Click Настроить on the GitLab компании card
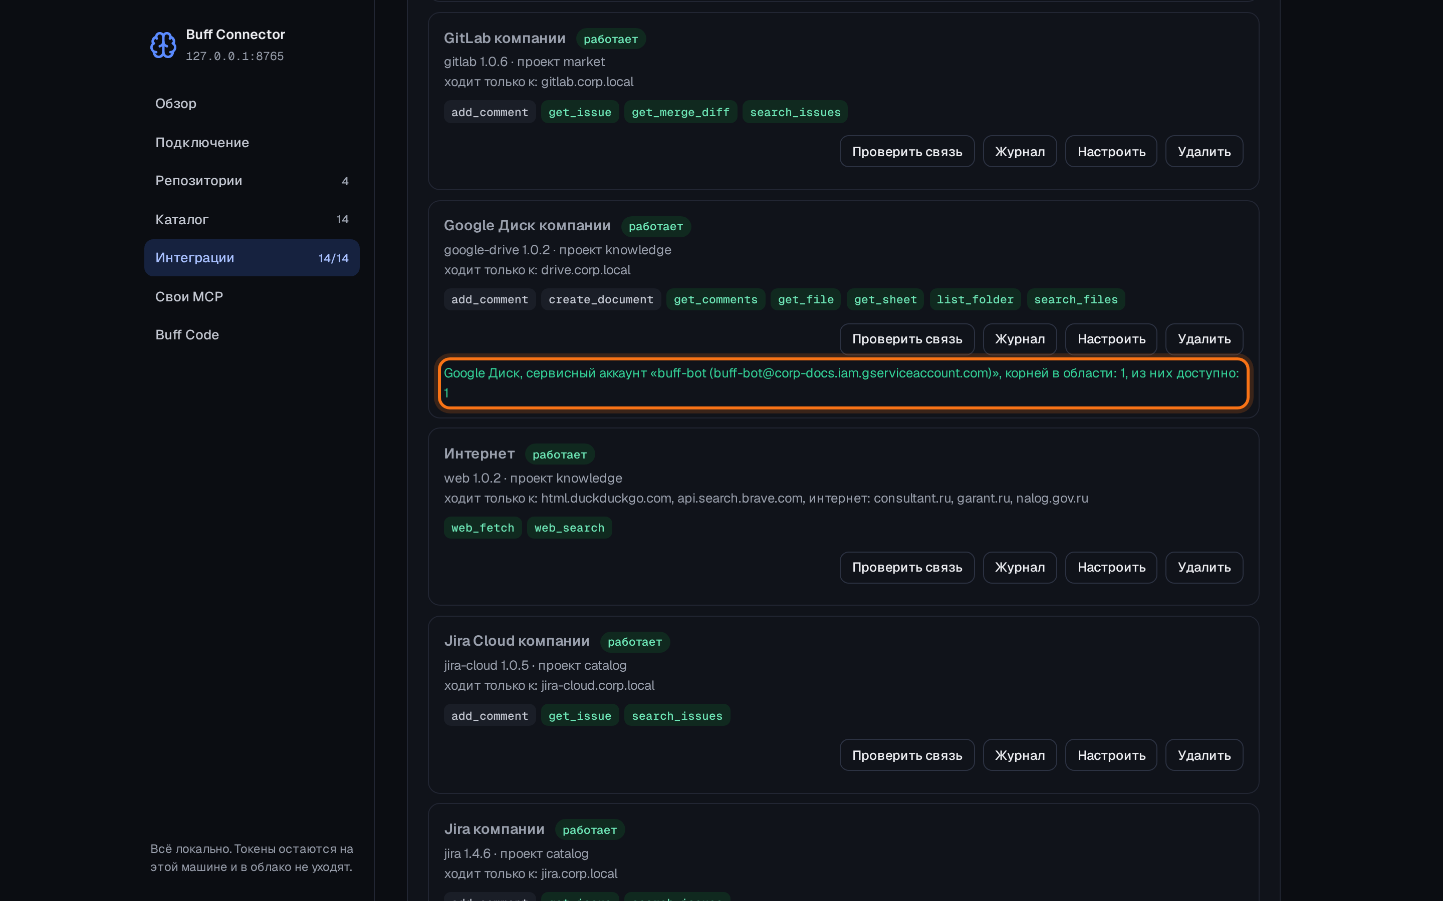The image size is (1443, 901). (1111, 151)
